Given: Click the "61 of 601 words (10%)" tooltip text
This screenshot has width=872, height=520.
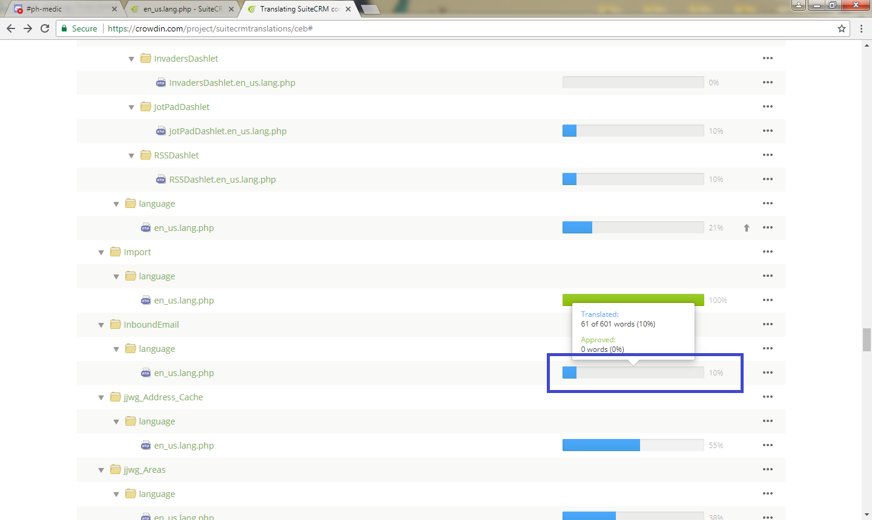Looking at the screenshot, I should [x=618, y=324].
